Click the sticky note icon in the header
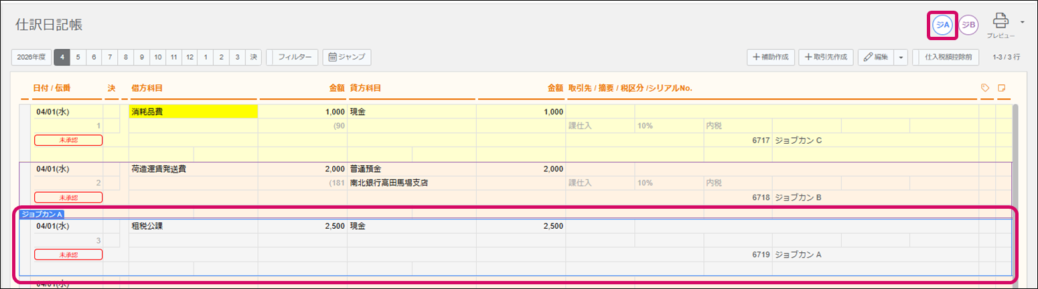Image resolution: width=1038 pixels, height=289 pixels. click(1003, 88)
